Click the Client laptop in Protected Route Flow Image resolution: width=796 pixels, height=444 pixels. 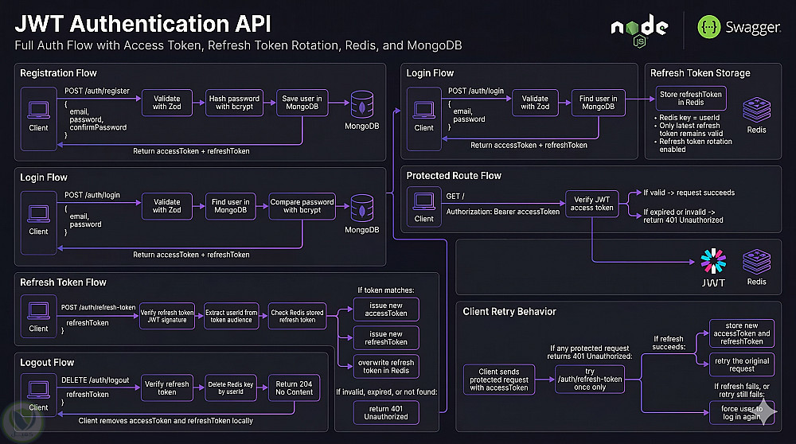(x=424, y=201)
